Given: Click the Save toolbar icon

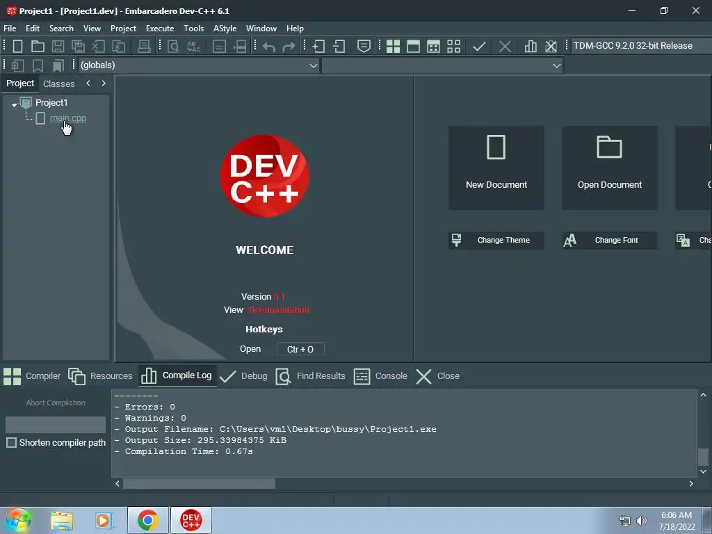Looking at the screenshot, I should (58, 47).
